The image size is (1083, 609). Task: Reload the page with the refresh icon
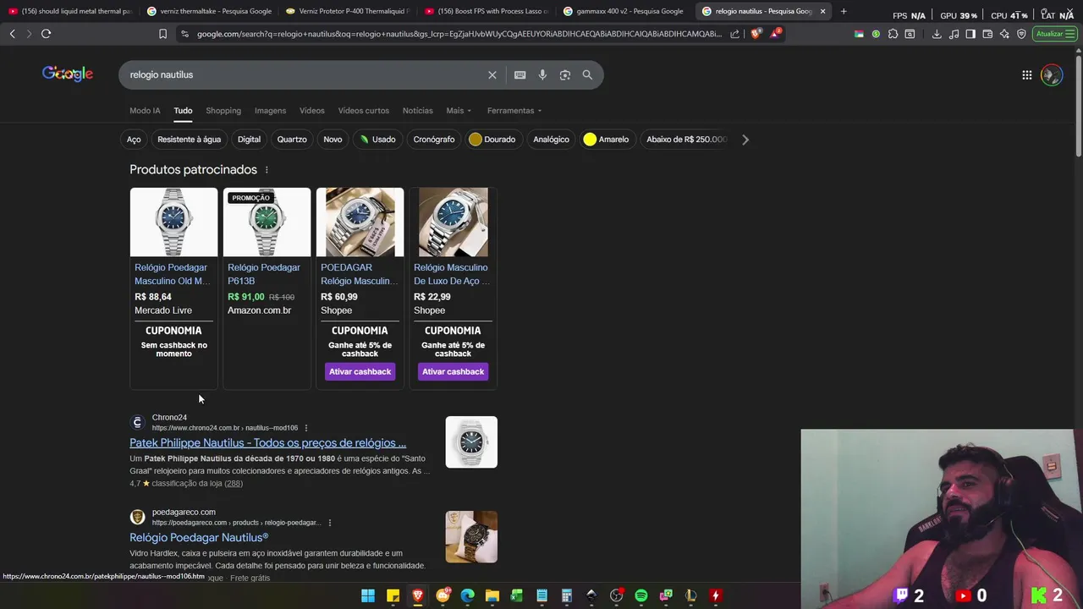pyautogui.click(x=46, y=34)
